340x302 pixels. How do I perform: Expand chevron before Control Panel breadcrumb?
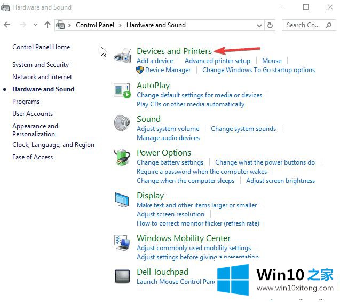pos(69,25)
